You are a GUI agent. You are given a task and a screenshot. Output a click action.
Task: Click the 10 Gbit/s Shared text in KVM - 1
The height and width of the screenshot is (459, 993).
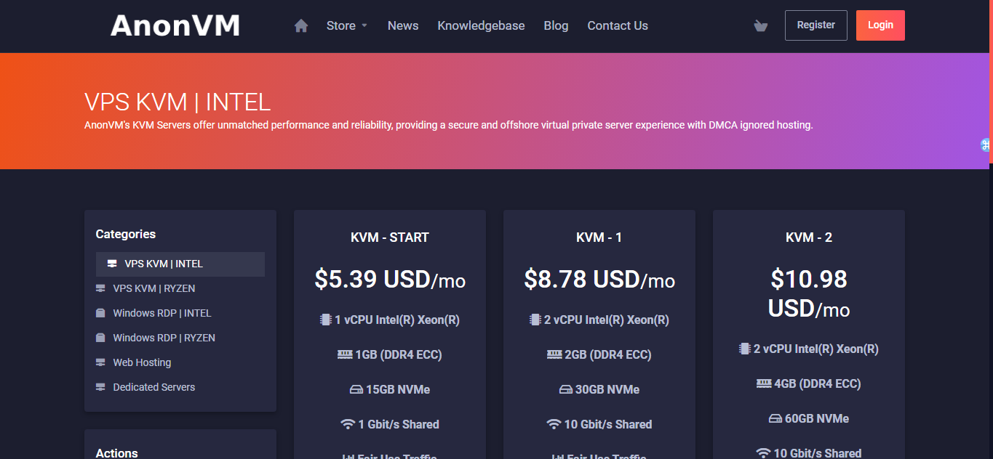tap(608, 424)
